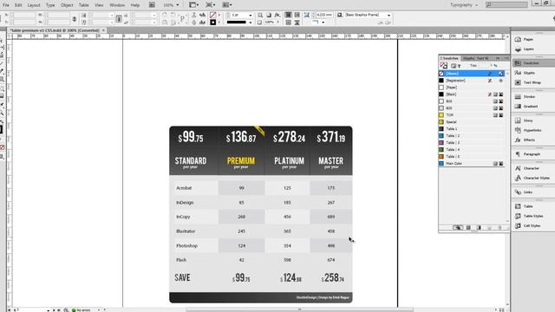
Task: Open the Edit menu
Action: click(x=18, y=5)
